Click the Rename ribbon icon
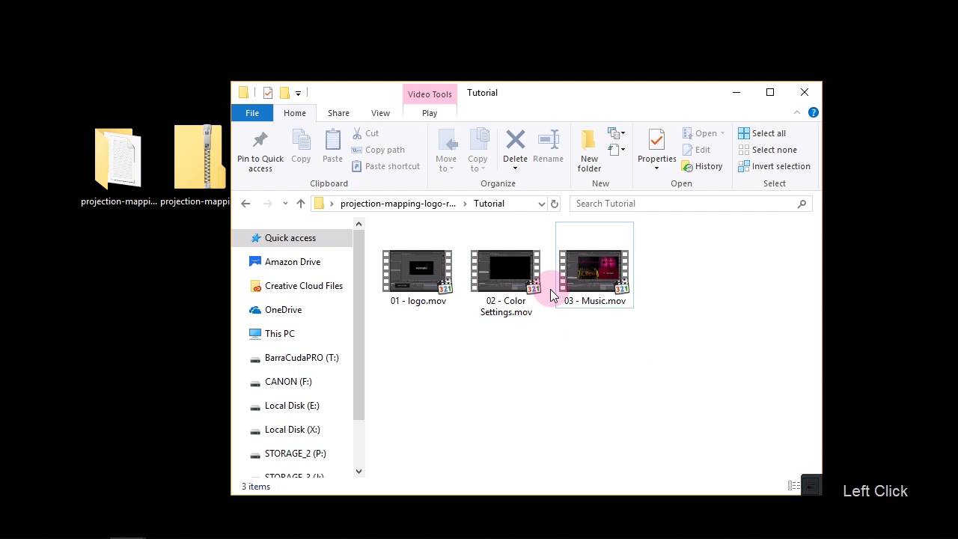This screenshot has width=958, height=539. click(548, 147)
